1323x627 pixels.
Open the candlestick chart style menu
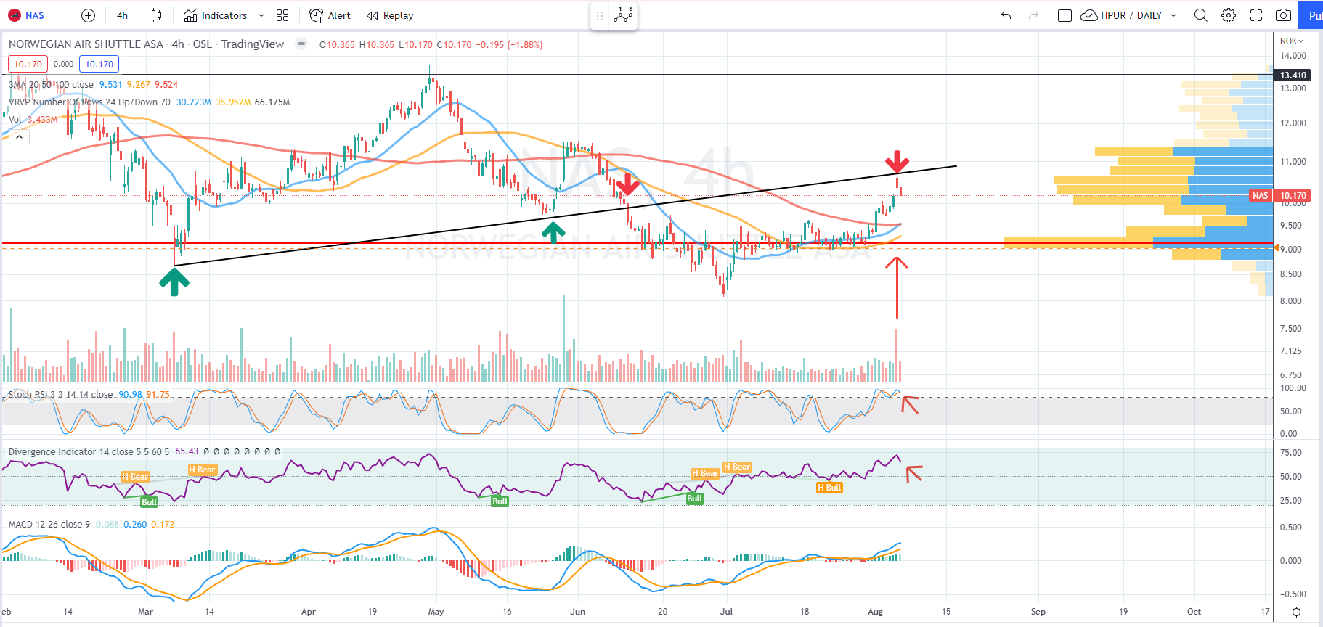click(x=156, y=15)
